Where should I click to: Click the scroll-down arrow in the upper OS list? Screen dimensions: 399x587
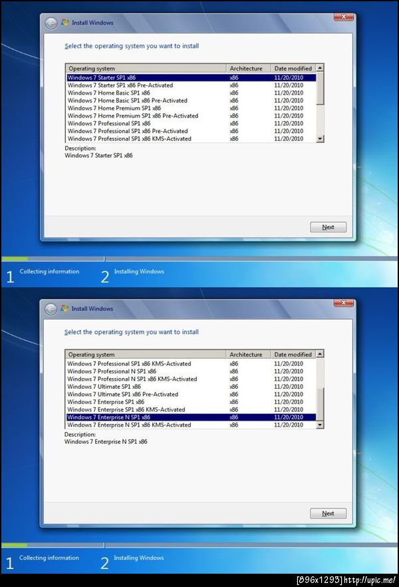(x=320, y=138)
